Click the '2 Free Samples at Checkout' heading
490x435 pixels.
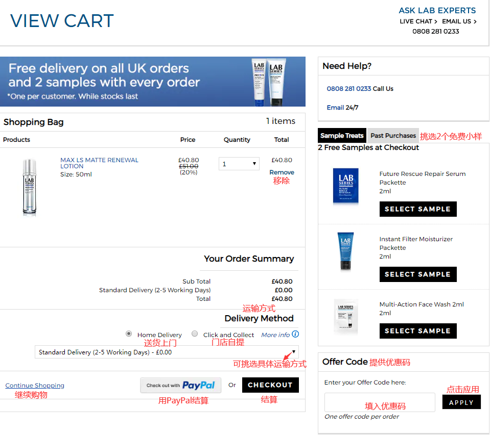(x=368, y=147)
